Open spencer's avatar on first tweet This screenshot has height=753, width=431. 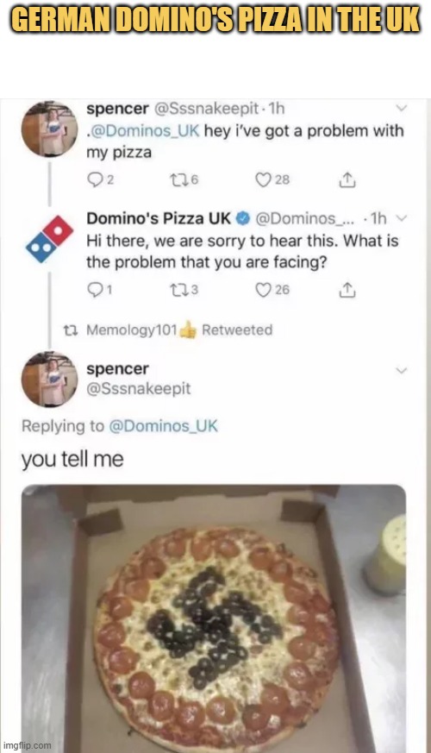point(49,129)
